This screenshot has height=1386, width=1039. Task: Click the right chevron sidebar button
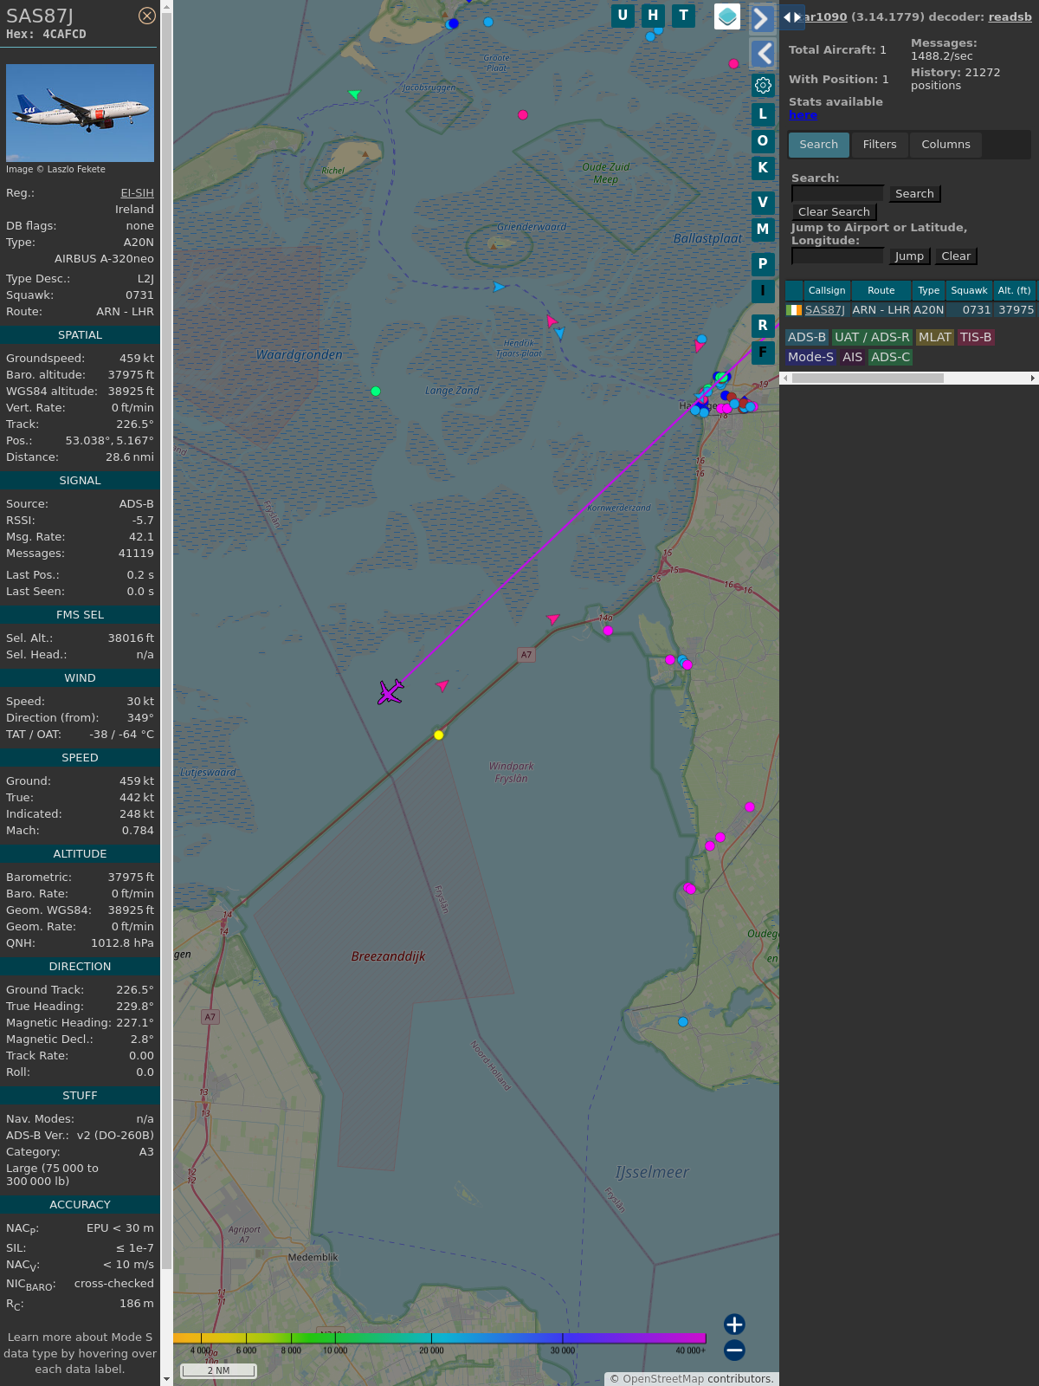[762, 18]
